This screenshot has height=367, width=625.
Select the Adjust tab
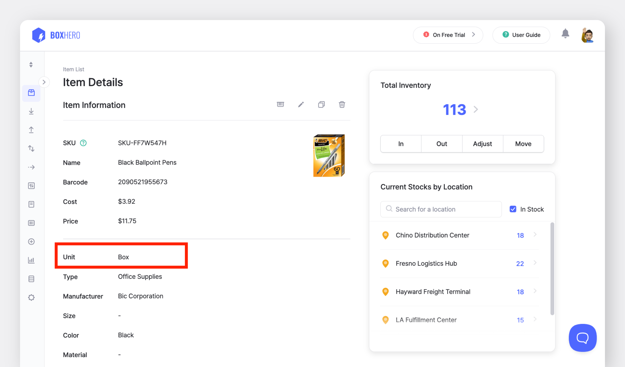tap(482, 144)
